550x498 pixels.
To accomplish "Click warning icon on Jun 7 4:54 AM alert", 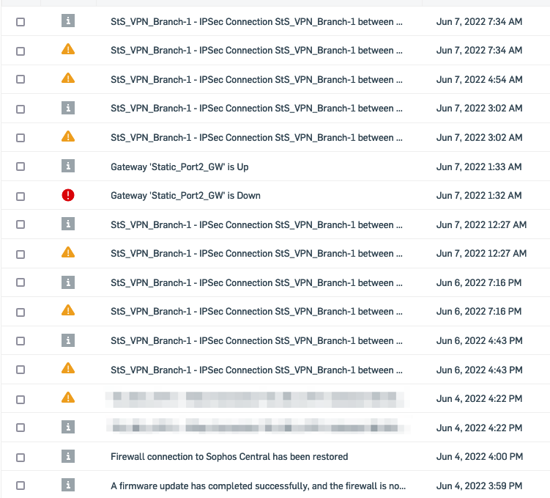I will tap(68, 78).
